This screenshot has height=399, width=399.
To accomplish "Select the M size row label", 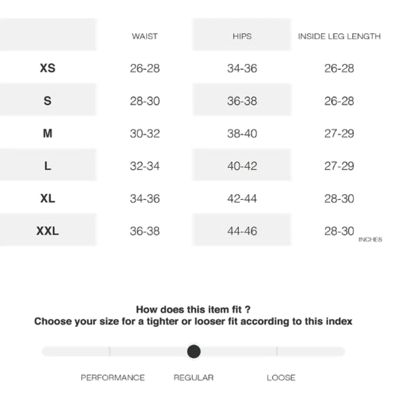I will 47,133.
